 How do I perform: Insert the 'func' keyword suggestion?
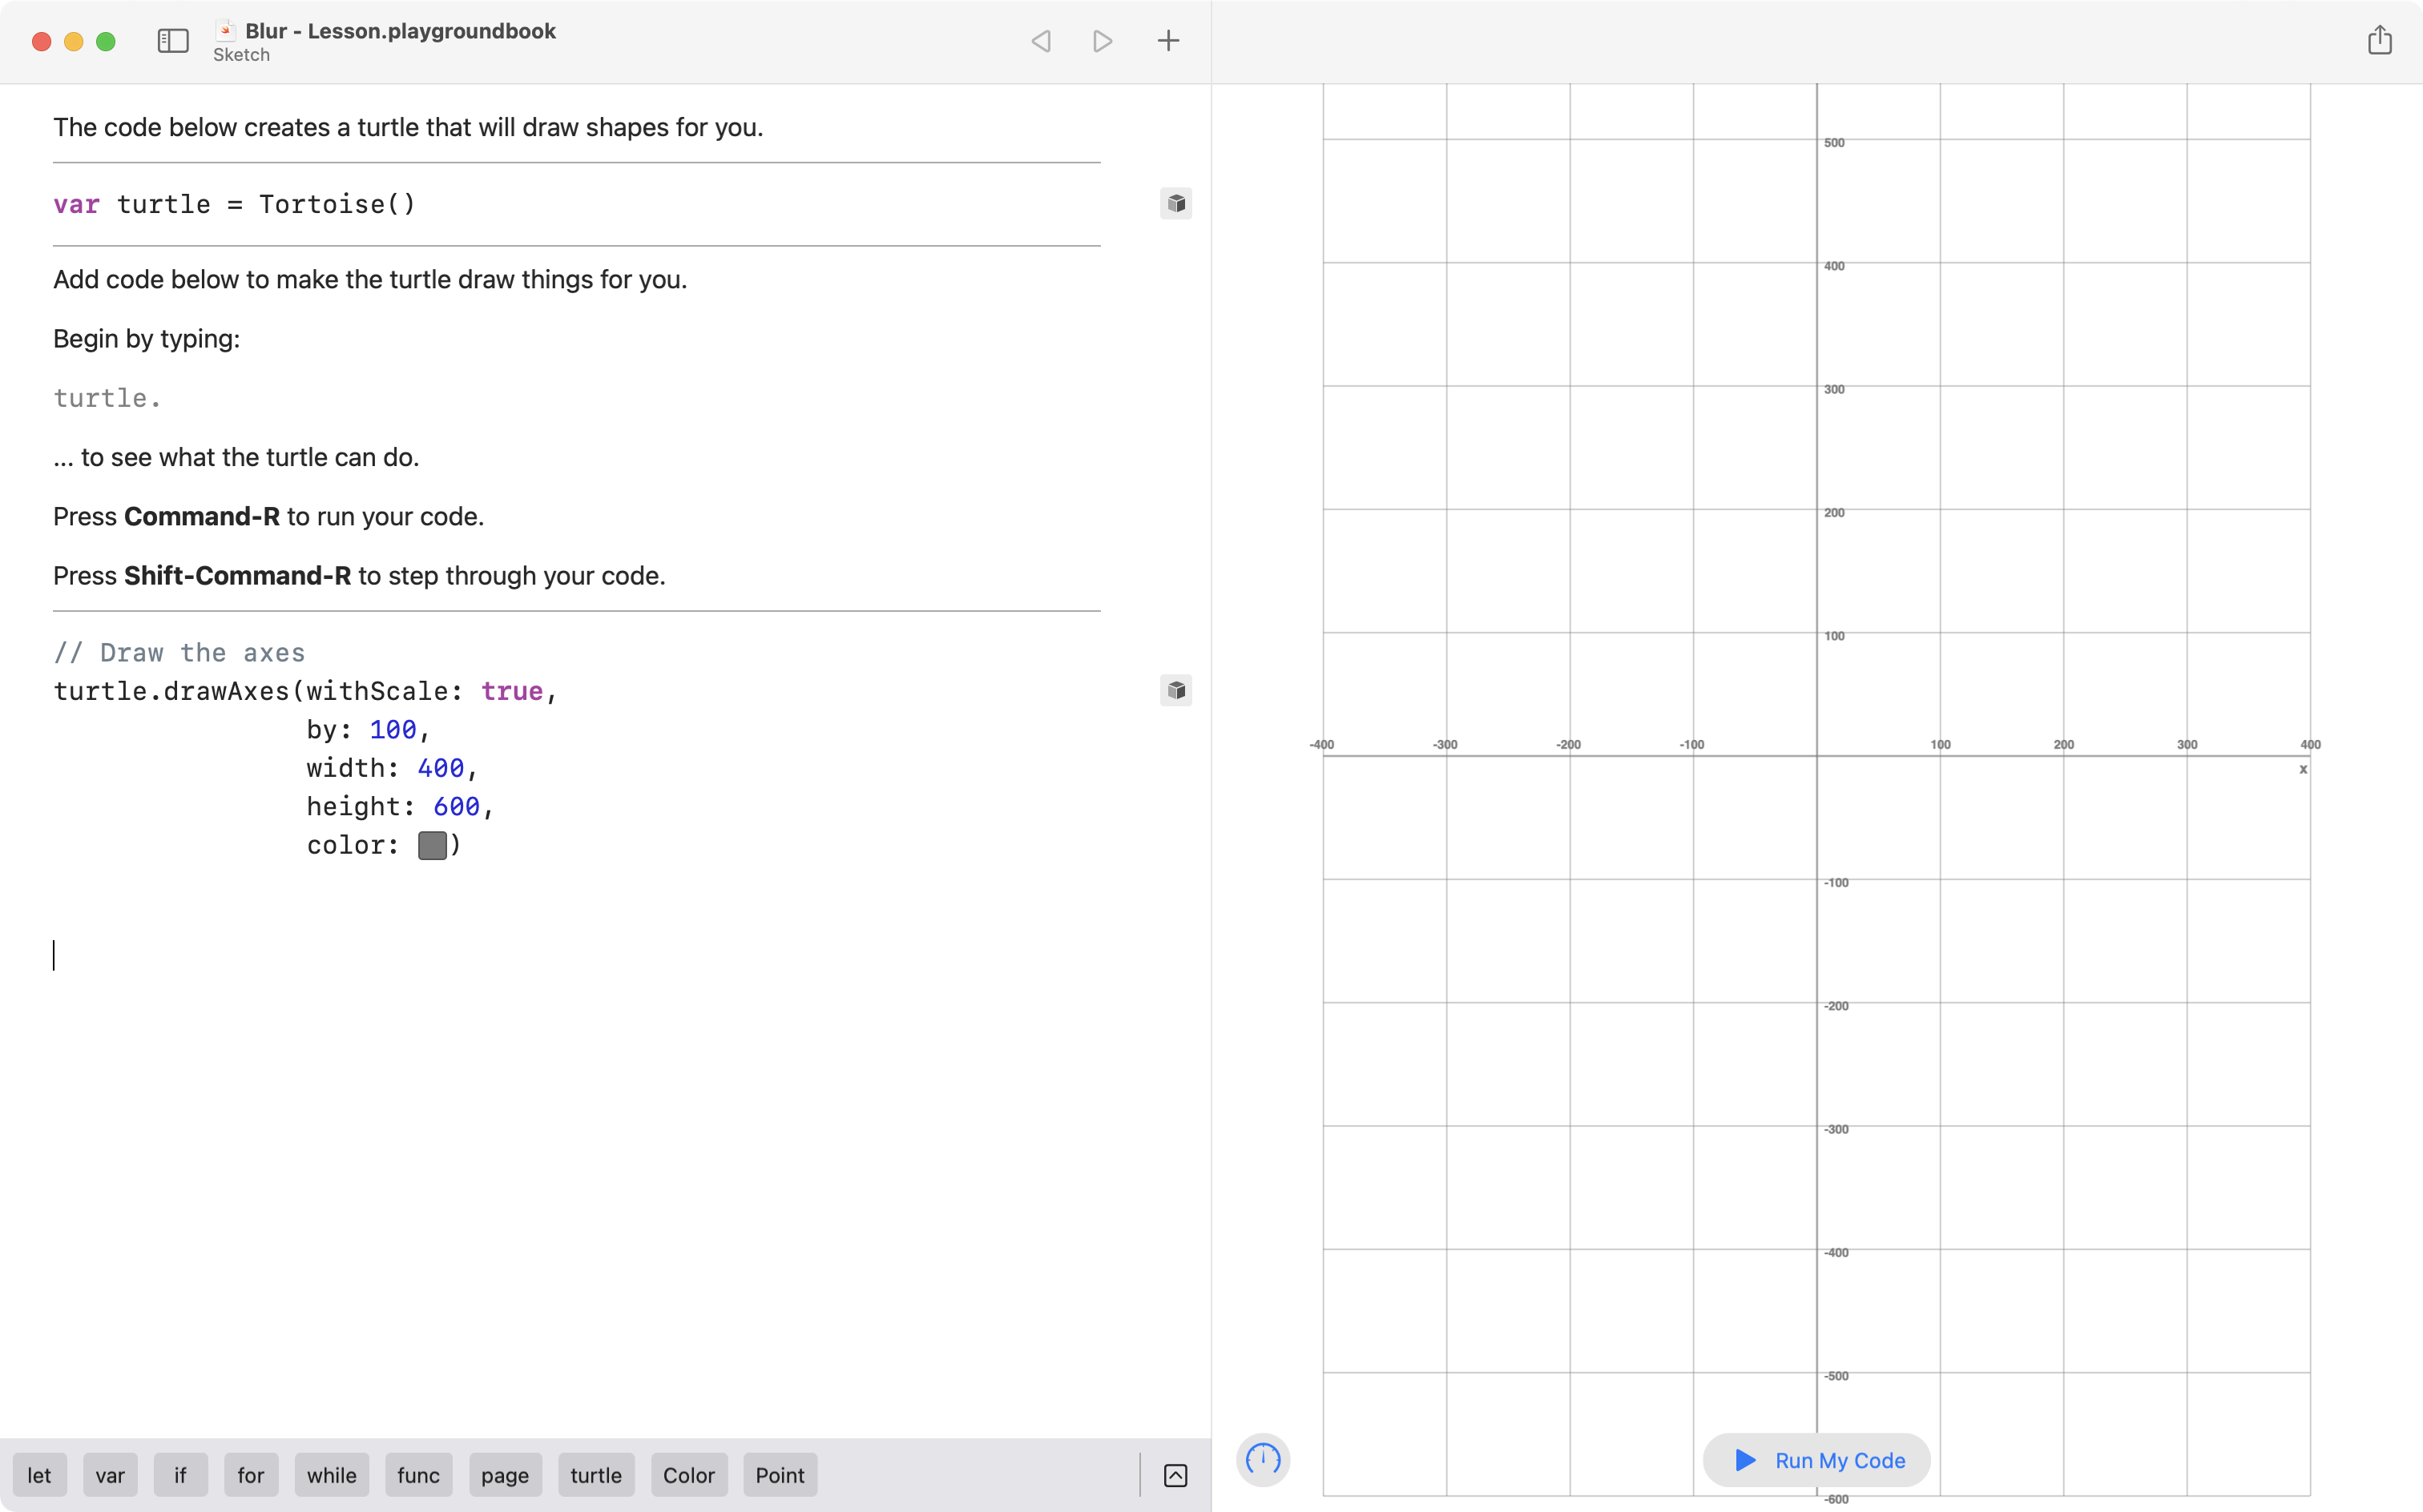tap(418, 1475)
